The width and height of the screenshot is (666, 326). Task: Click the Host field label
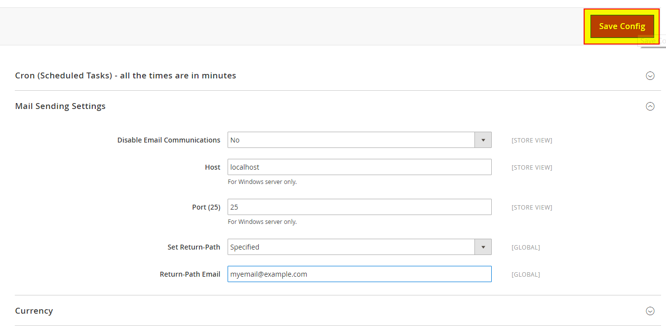click(x=212, y=167)
